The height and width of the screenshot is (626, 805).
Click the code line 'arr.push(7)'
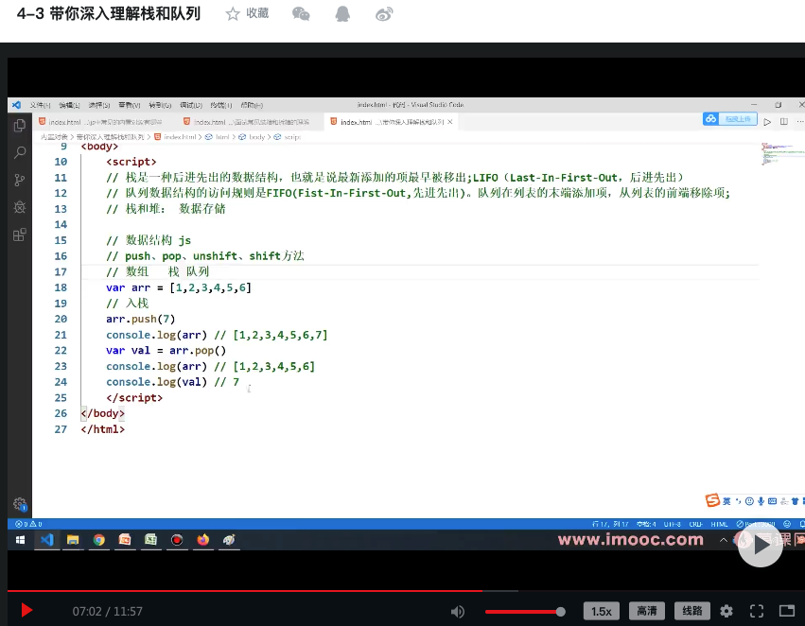click(x=140, y=319)
